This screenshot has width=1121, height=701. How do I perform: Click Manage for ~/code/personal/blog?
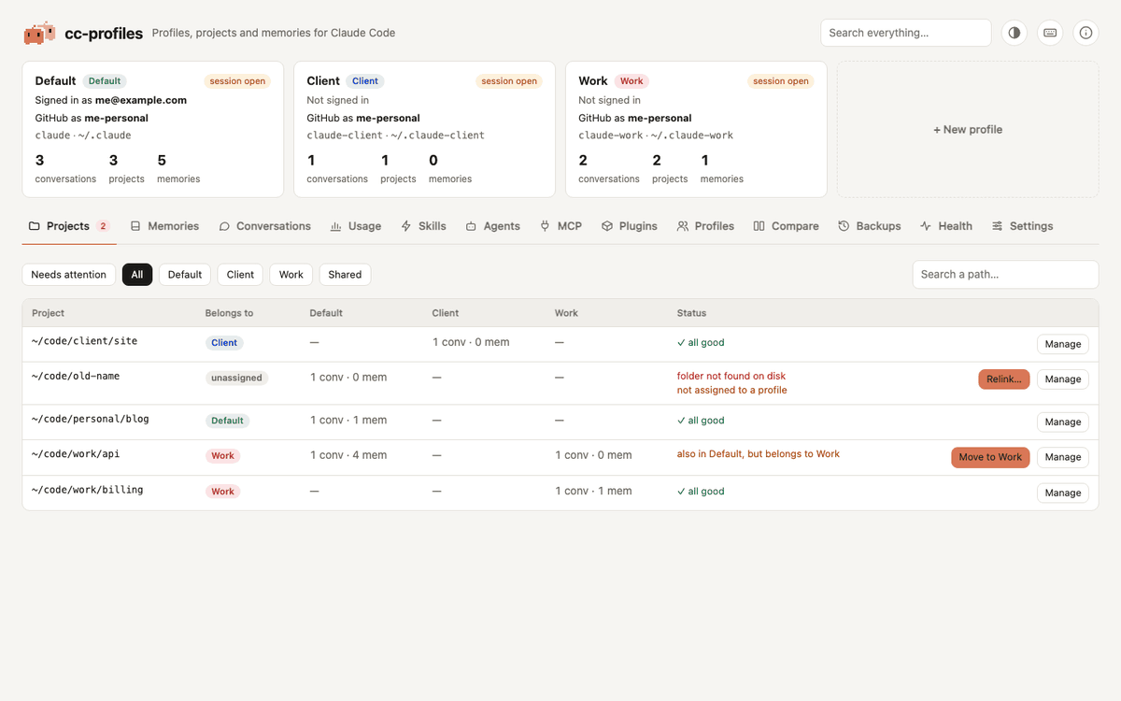click(x=1063, y=422)
